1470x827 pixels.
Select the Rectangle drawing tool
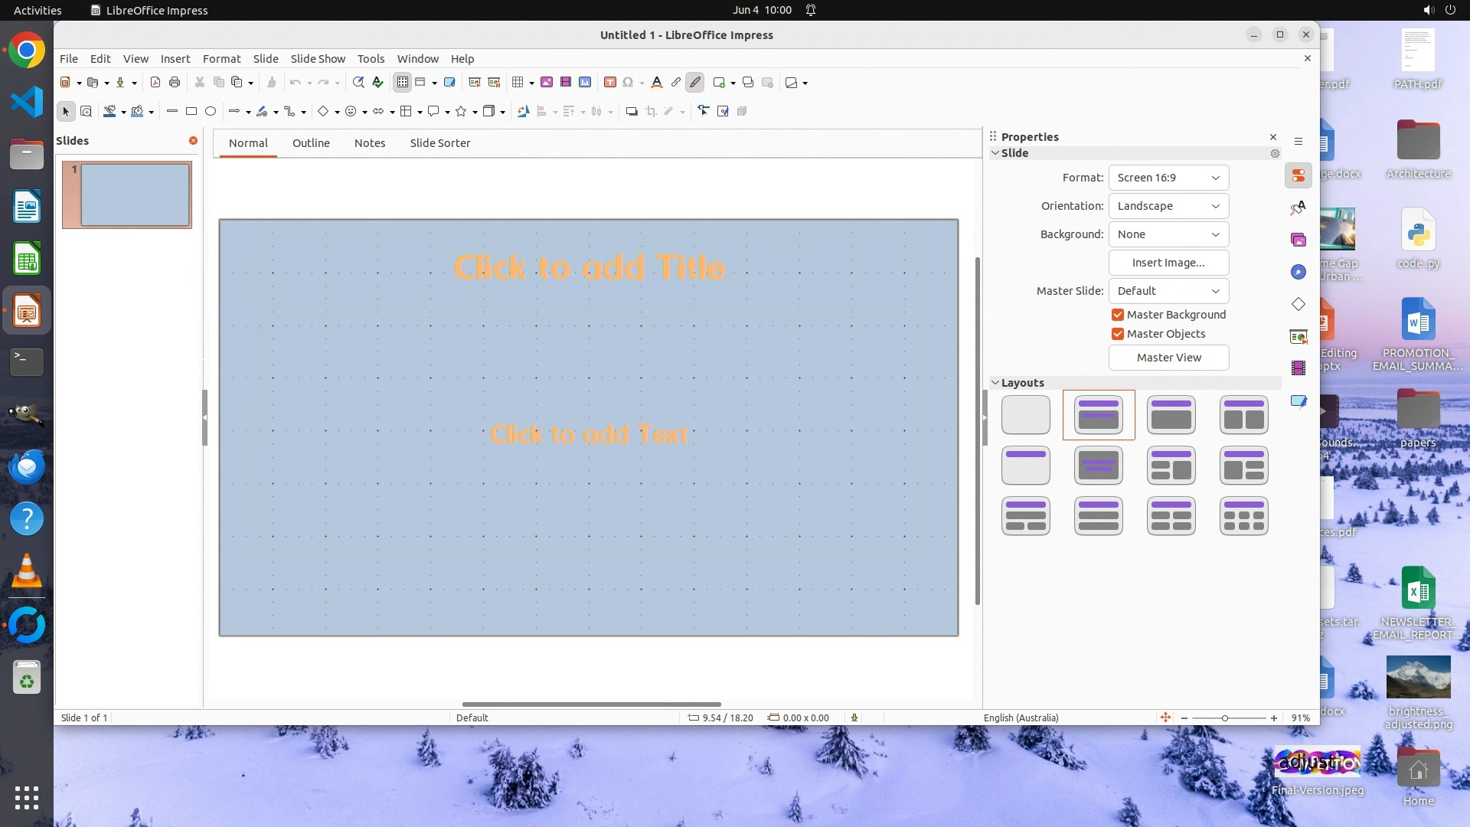point(191,112)
